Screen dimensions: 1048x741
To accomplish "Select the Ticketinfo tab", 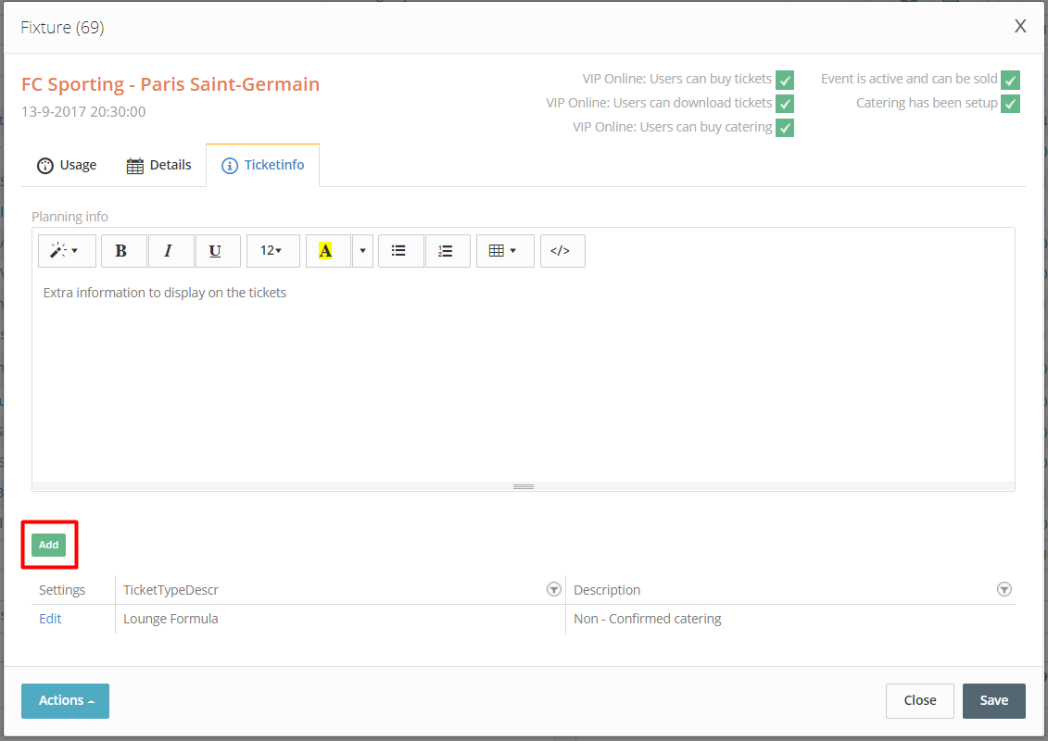I will (262, 165).
